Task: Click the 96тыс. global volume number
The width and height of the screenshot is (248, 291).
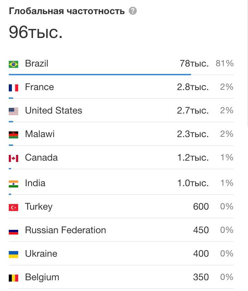Action: click(x=36, y=32)
